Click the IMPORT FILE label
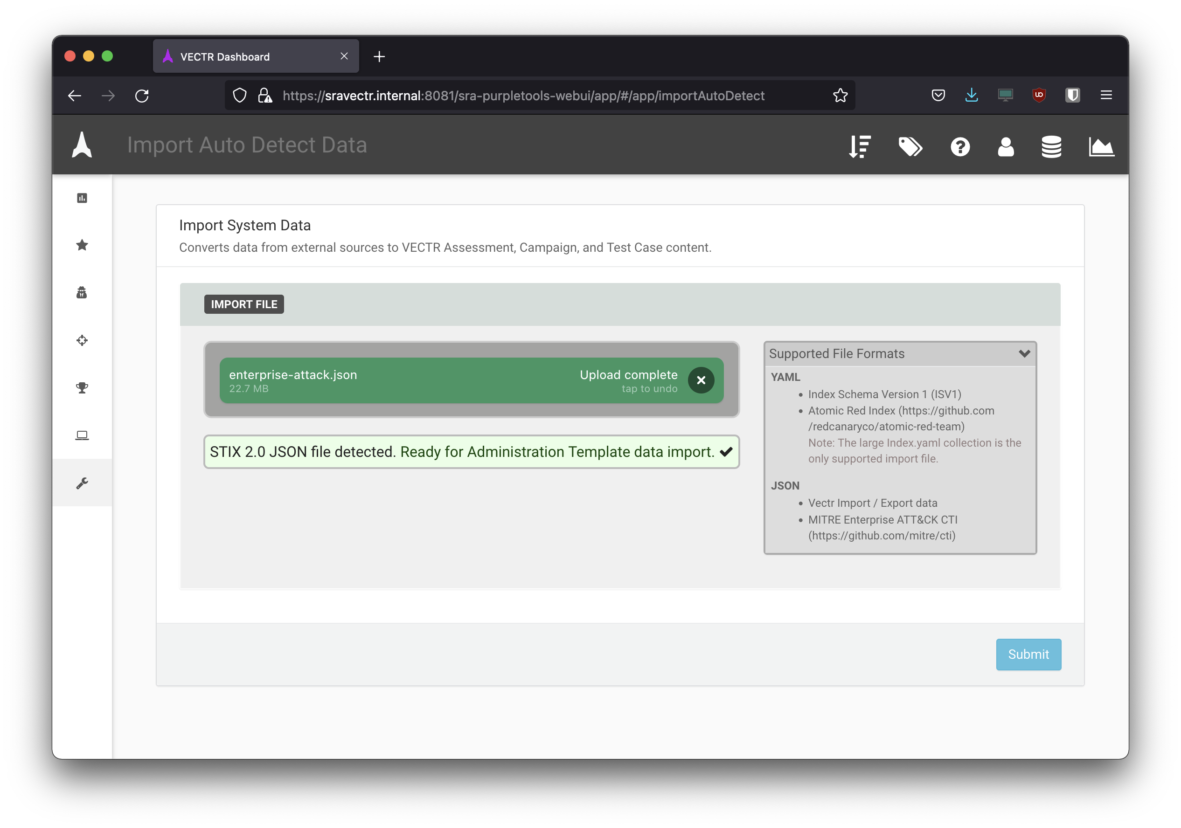 click(x=244, y=304)
